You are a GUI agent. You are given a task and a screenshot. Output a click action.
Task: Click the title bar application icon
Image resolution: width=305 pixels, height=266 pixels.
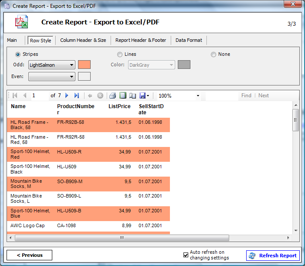(x=7, y=6)
